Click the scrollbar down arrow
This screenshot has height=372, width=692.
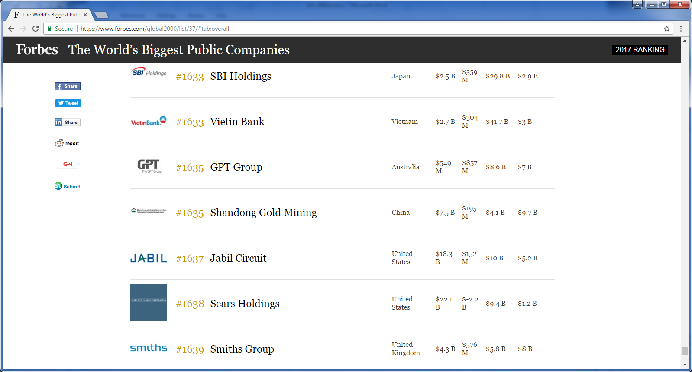685,365
